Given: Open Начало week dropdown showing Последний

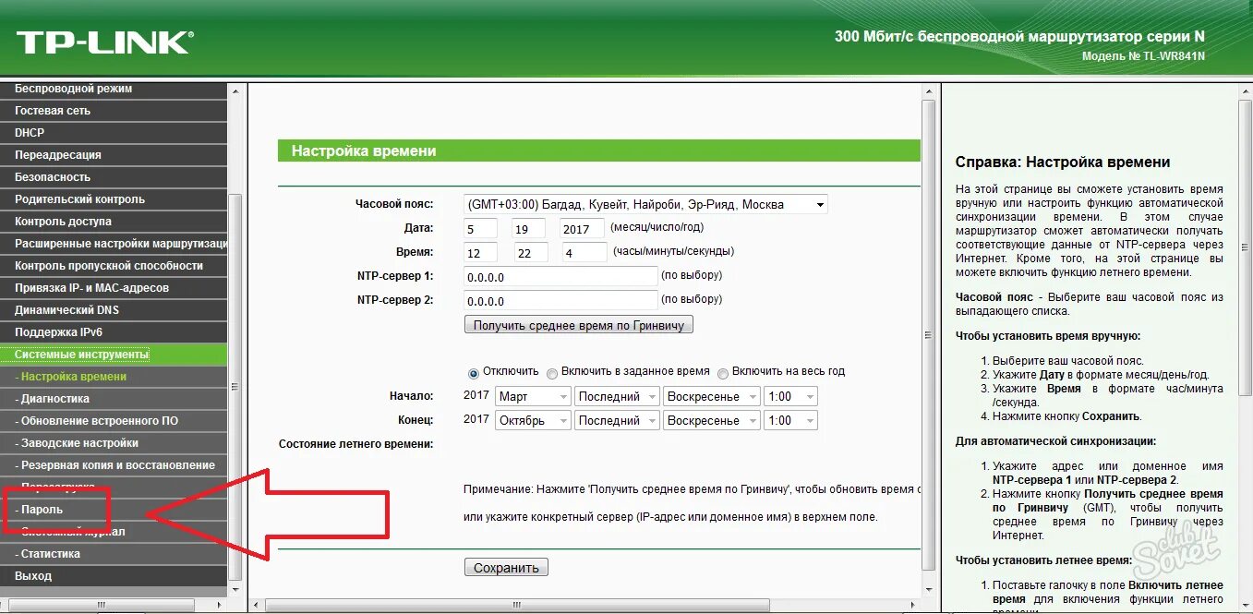Looking at the screenshot, I should (617, 396).
